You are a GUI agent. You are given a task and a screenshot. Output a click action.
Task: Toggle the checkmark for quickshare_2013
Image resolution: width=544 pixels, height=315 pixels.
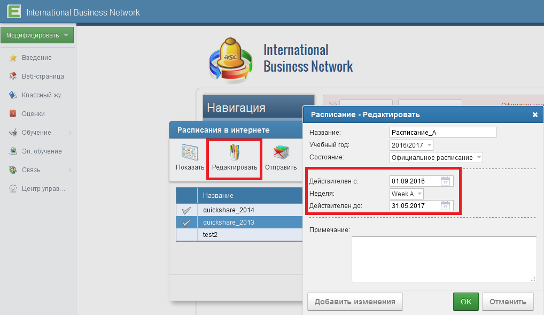click(x=186, y=222)
